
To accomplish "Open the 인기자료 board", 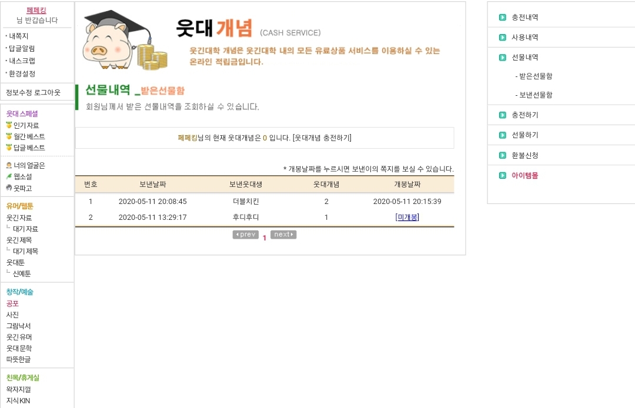I will (26, 125).
